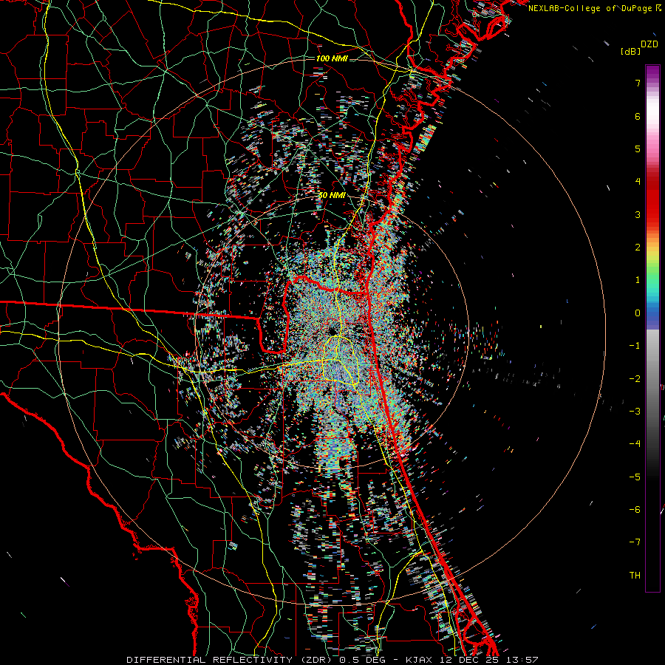
Task: Click the 1 tick label on scale
Action: coord(638,280)
